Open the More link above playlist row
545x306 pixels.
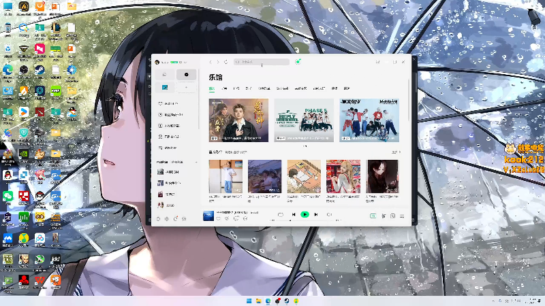click(396, 152)
